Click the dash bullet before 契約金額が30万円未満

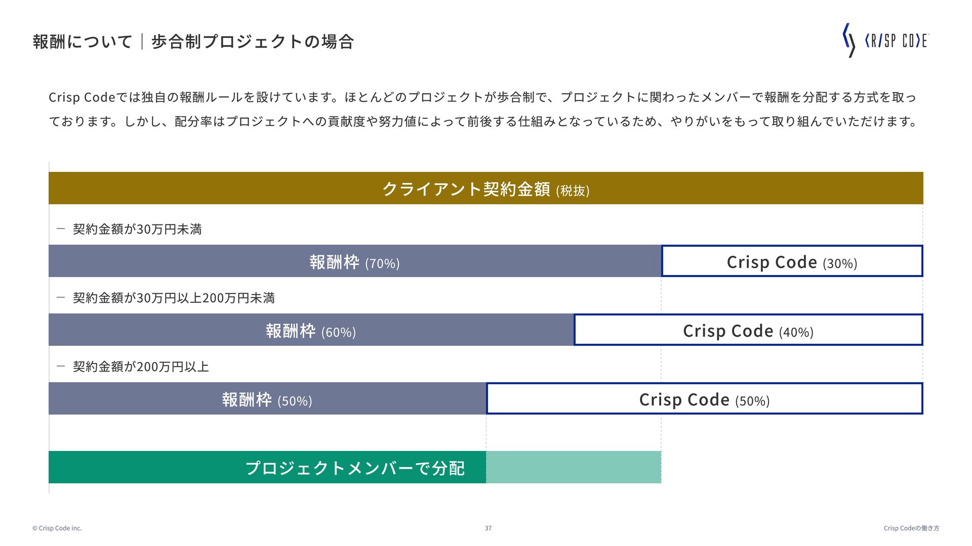coord(61,229)
